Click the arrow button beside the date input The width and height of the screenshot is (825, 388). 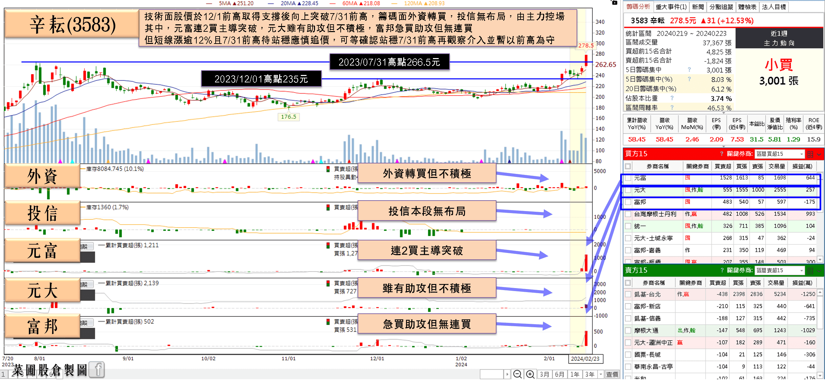click(x=507, y=374)
